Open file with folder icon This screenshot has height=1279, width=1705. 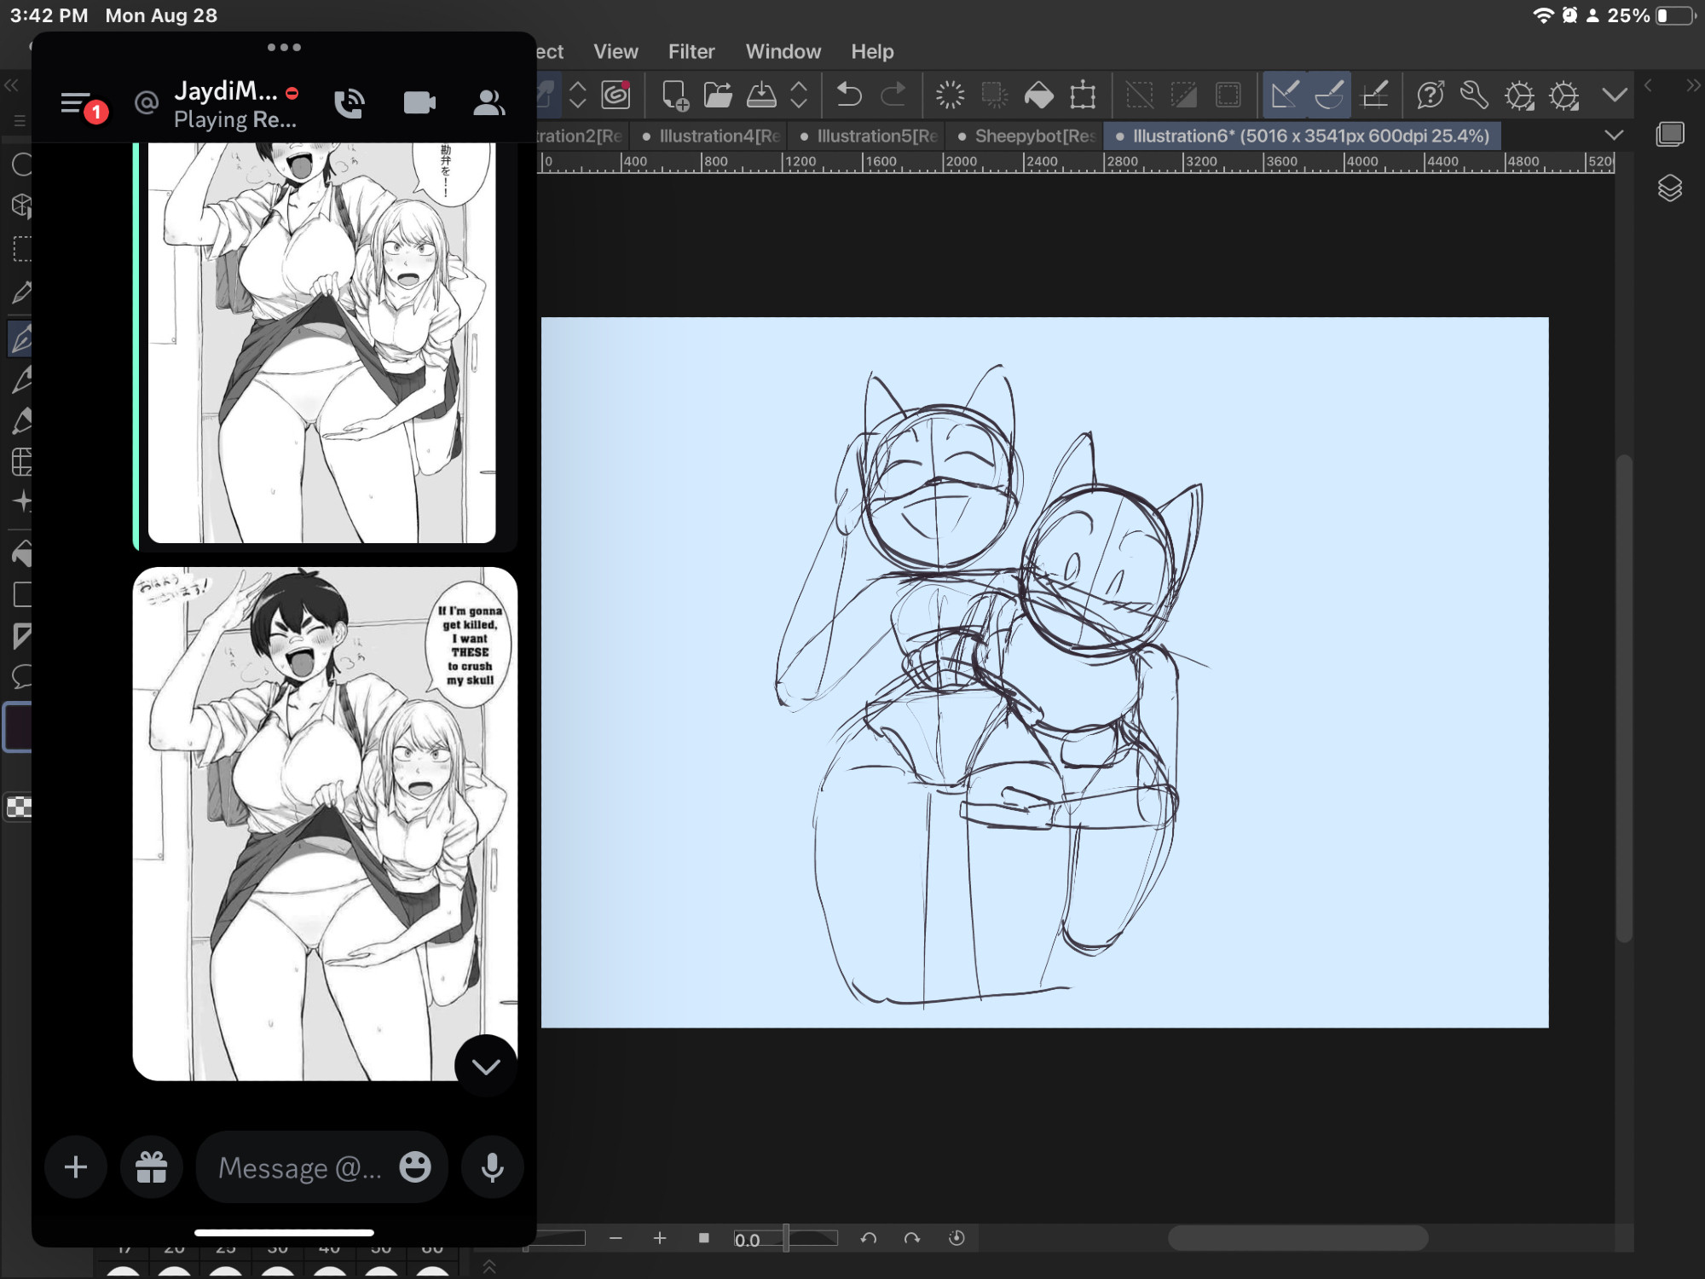[718, 95]
